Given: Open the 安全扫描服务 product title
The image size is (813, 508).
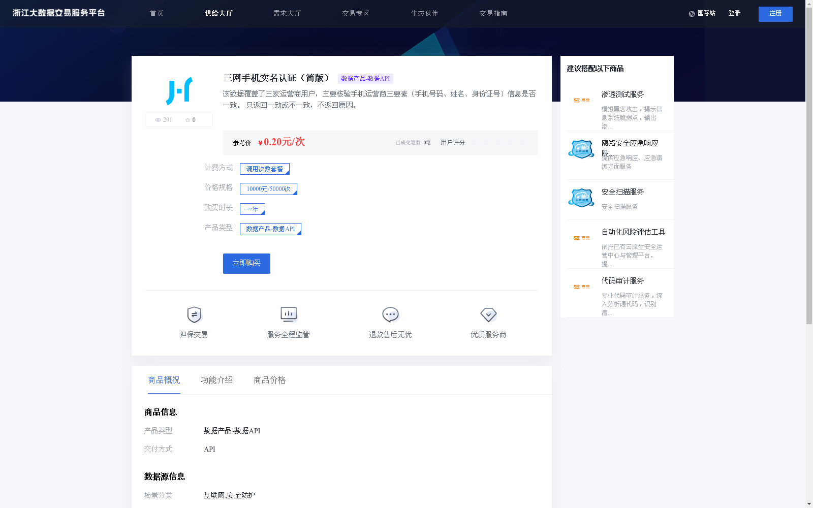Looking at the screenshot, I should [622, 192].
